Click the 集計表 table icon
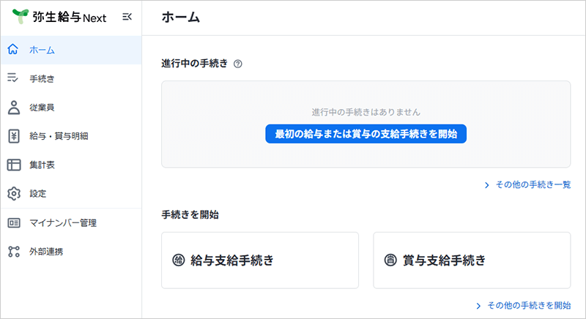 click(x=12, y=165)
